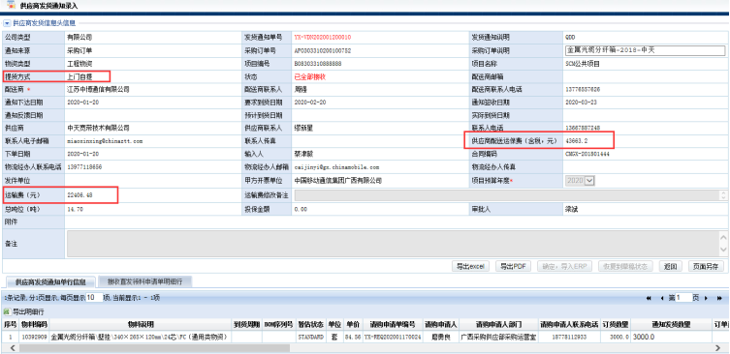This screenshot has width=730, height=354.
Task: Click the scrollbar right arrow under the table
Action: pos(717,348)
